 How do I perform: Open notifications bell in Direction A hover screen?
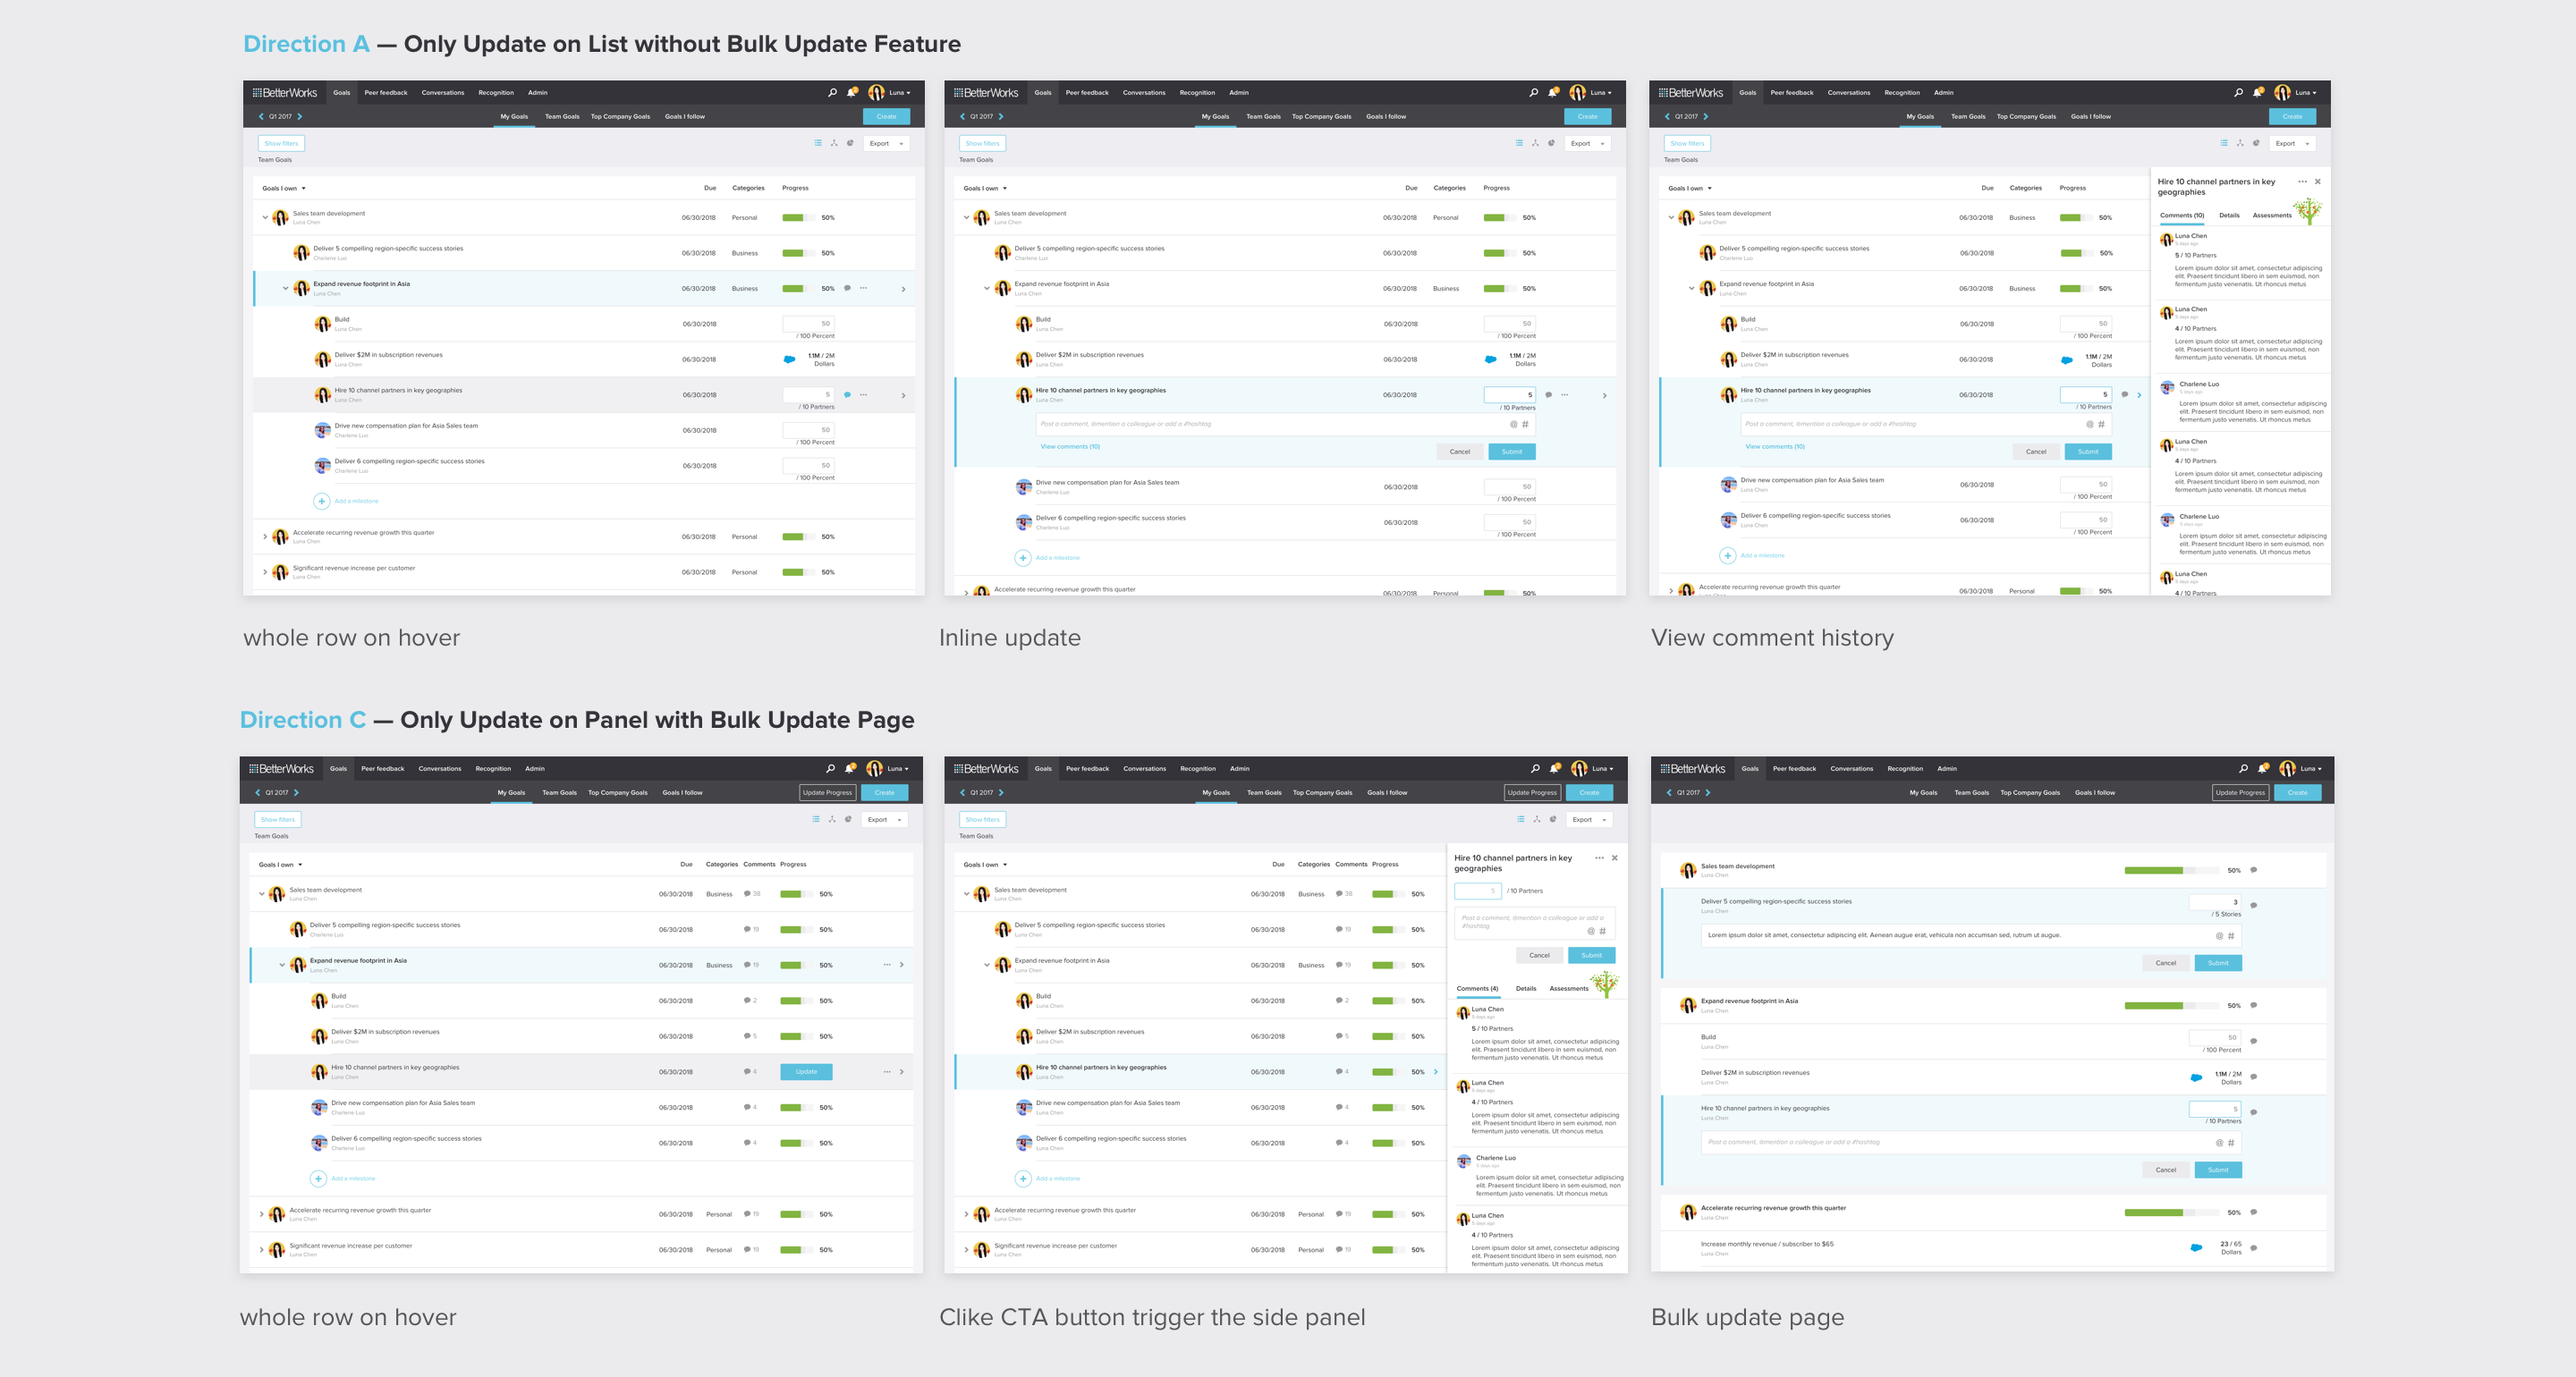pyautogui.click(x=851, y=92)
